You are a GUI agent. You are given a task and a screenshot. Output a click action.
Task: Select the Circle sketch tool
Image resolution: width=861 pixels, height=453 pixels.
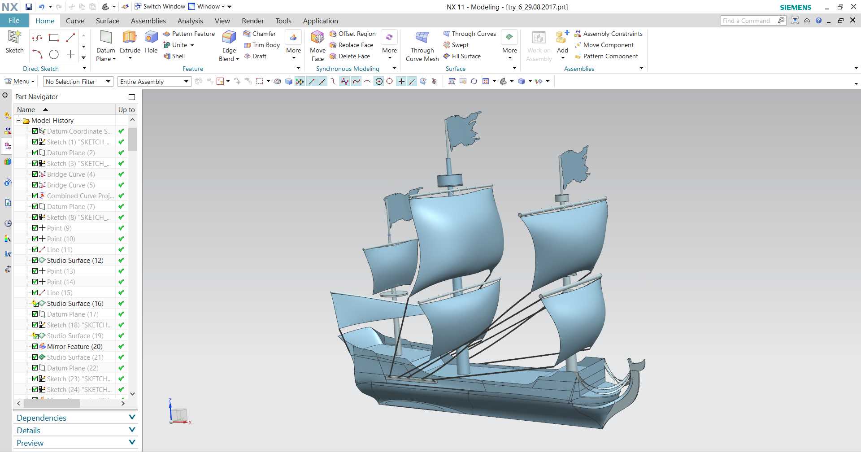pyautogui.click(x=54, y=55)
